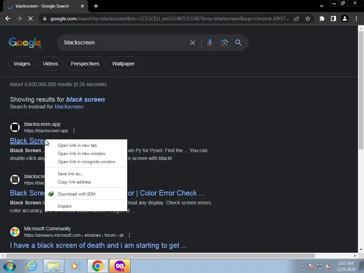This screenshot has height=273, width=364.
Task: Click the magnifier search button
Action: [239, 43]
